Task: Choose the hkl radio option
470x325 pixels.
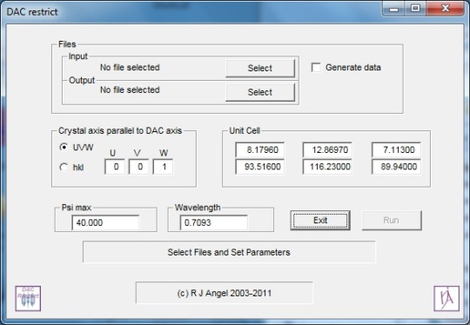Action: (x=64, y=167)
